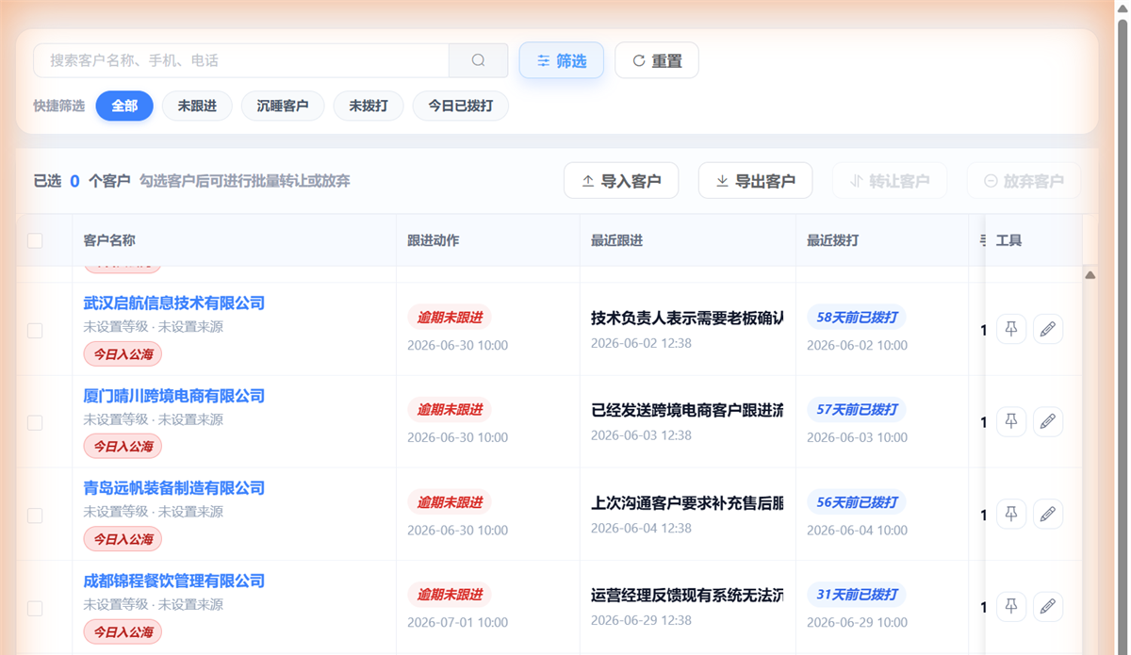Click the table scrollbar up arrow
Viewport: 1131px width, 655px height.
click(x=1090, y=275)
